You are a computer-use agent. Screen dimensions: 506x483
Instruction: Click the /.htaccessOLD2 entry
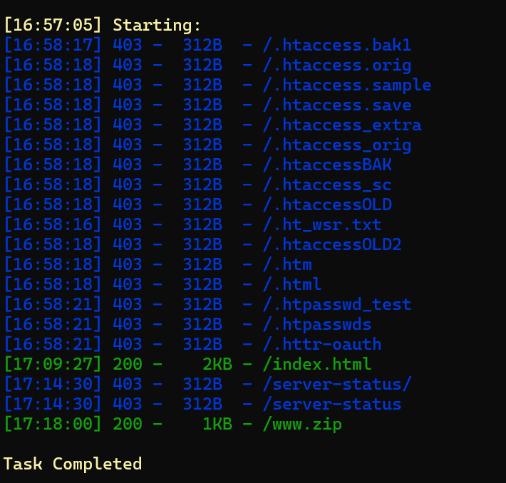332,245
